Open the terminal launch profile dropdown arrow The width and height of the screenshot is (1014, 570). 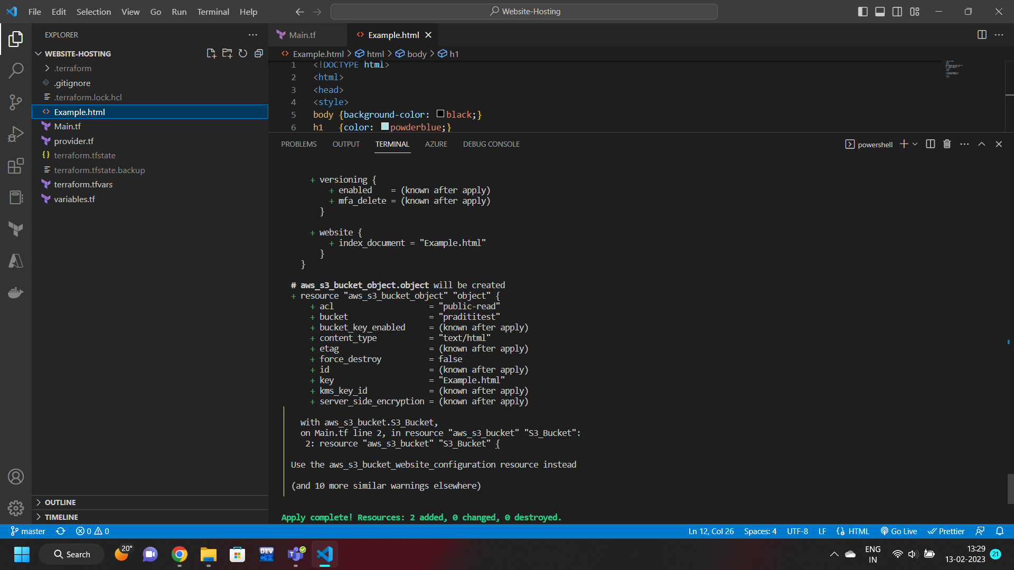click(x=915, y=144)
